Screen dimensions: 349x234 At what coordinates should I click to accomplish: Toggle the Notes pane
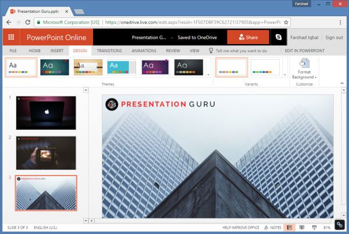point(272,228)
